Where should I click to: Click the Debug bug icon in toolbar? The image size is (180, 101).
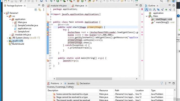[x=51, y=1]
